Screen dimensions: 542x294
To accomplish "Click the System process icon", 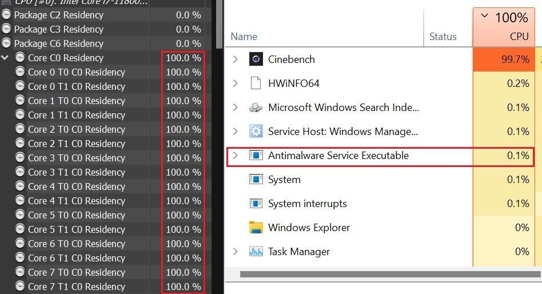I will [x=256, y=180].
